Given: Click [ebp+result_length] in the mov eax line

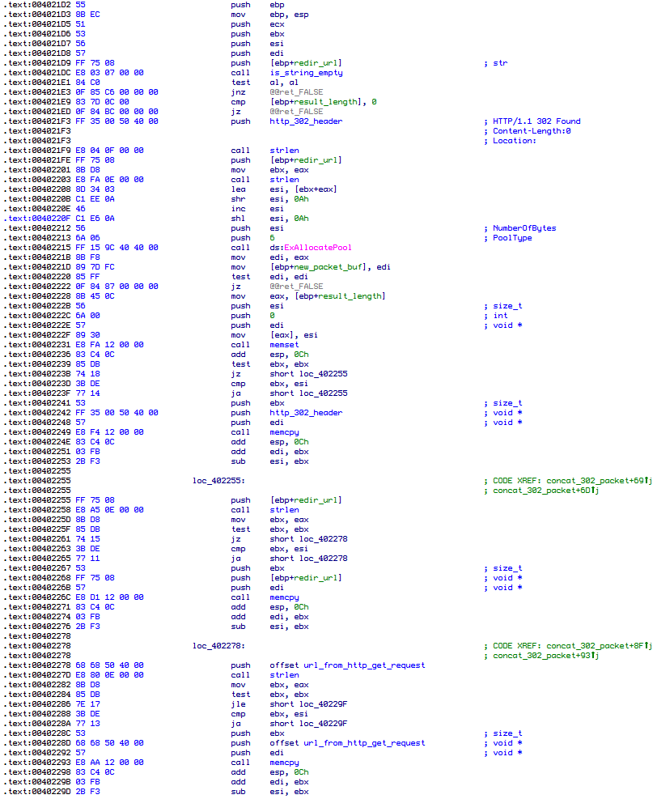Looking at the screenshot, I should (340, 296).
